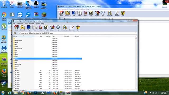Select the ab.class file

click(17, 75)
